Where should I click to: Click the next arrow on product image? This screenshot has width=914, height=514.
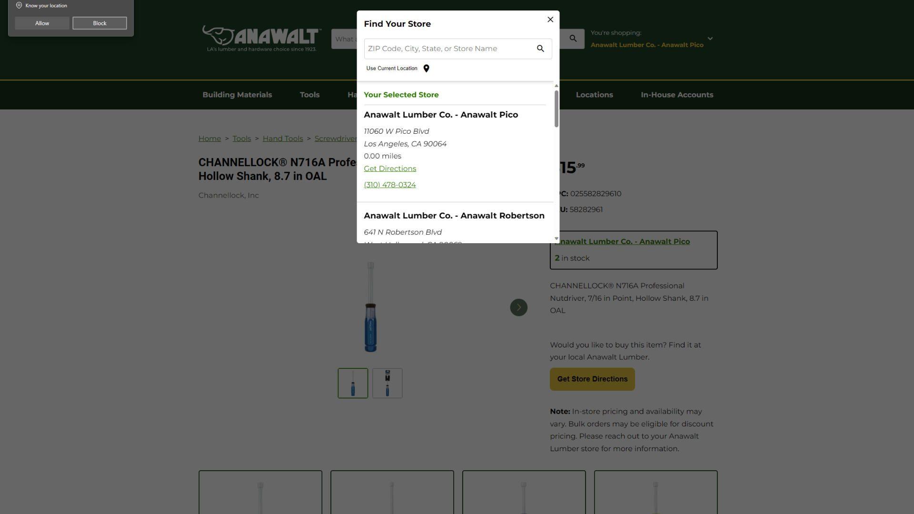518,307
